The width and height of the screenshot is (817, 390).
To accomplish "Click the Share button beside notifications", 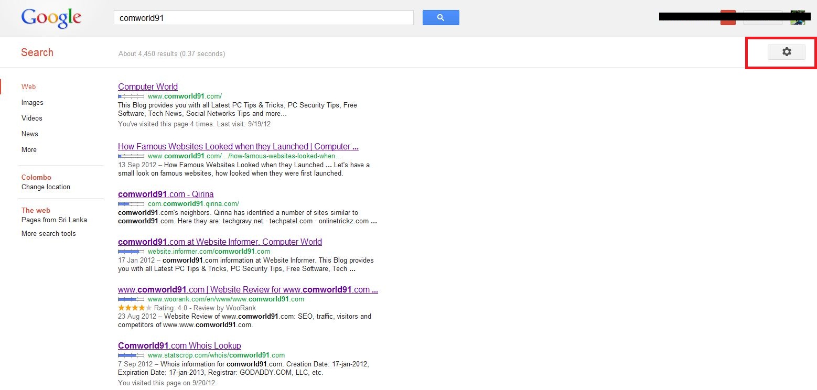I will [x=762, y=17].
